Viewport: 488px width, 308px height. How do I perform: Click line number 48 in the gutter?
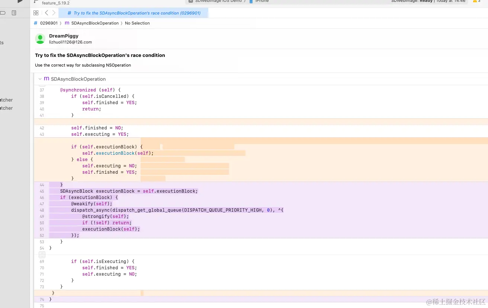coord(42,210)
